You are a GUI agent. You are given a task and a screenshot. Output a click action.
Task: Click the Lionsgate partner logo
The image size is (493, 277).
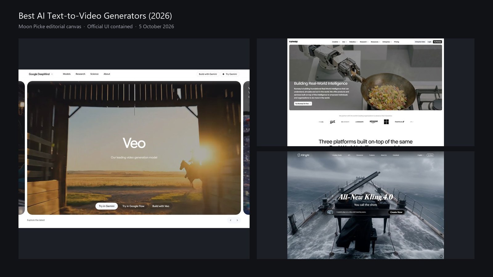coord(359,122)
